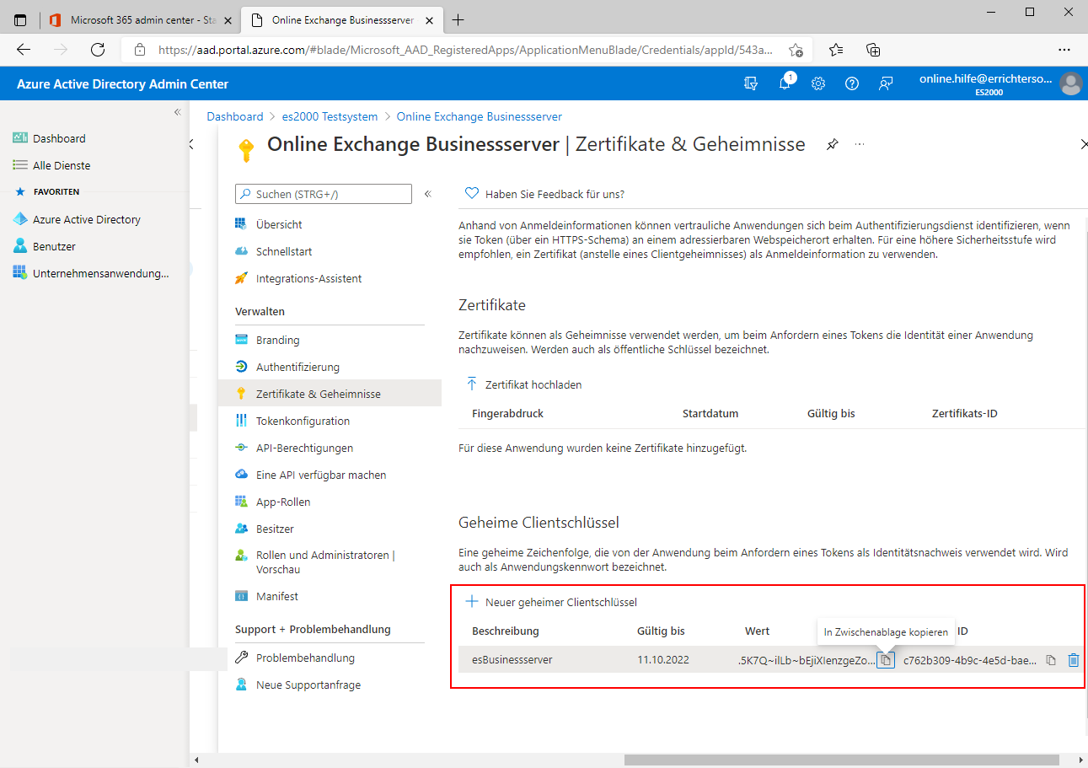The image size is (1088, 768).
Task: Open Eine API verfügbar machen
Action: [321, 475]
